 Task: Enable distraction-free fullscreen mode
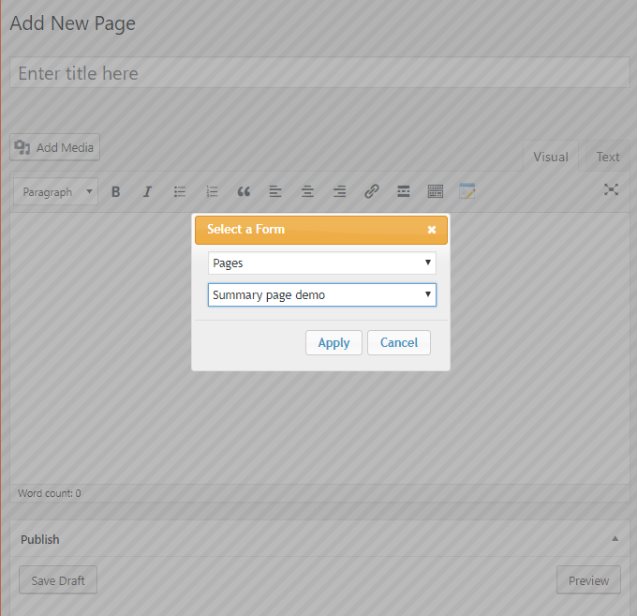pyautogui.click(x=611, y=189)
